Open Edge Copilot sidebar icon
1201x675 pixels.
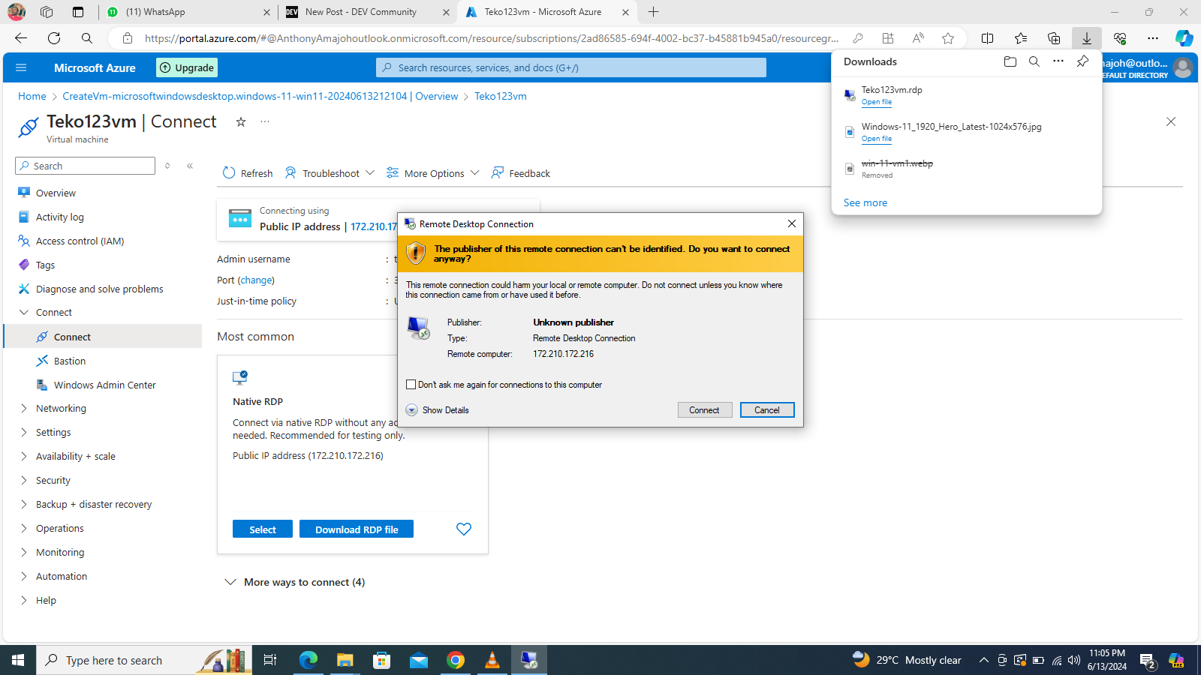1184,38
